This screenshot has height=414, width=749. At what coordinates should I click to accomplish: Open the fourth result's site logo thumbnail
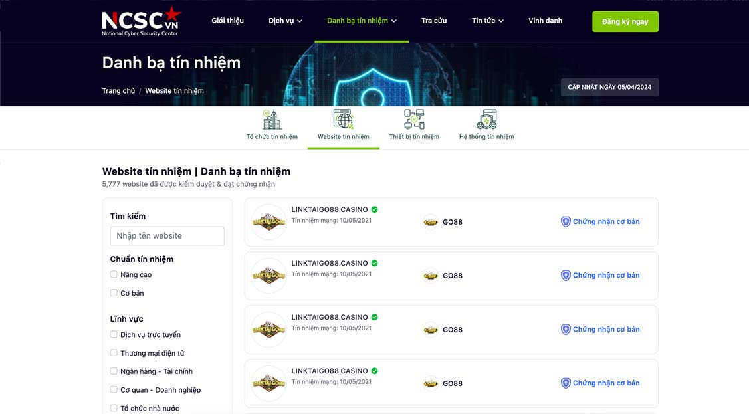(x=268, y=383)
